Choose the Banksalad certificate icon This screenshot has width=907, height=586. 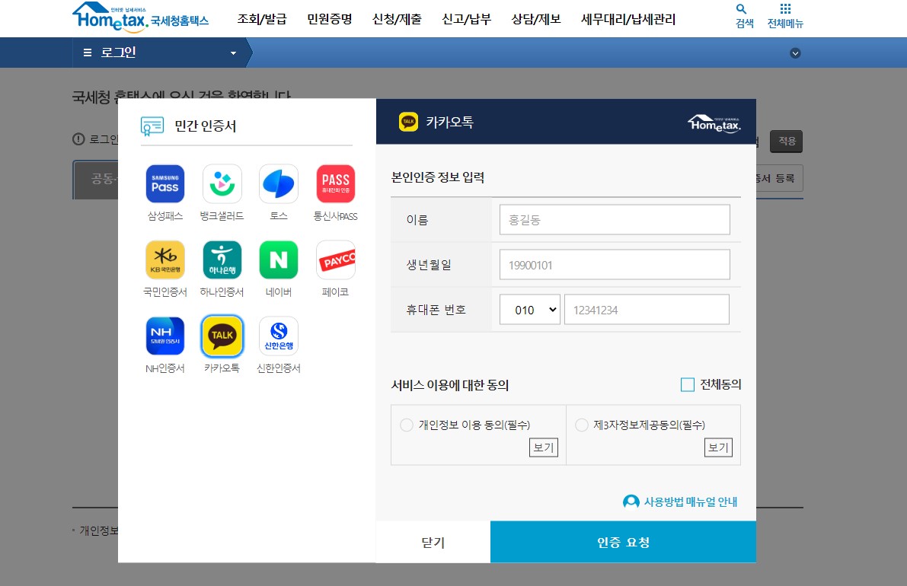[x=222, y=183]
